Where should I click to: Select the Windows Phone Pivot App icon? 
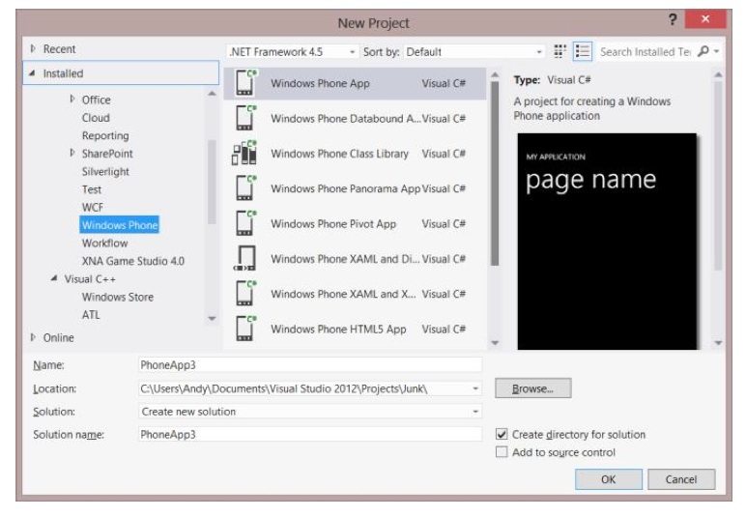245,223
